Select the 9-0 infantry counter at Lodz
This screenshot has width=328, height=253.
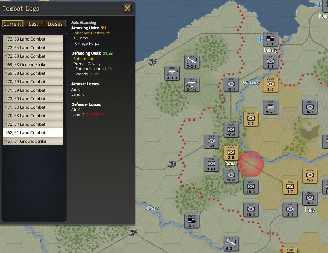[x=310, y=199]
